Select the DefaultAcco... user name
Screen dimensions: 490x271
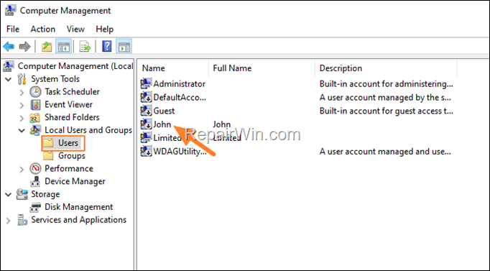click(x=180, y=97)
